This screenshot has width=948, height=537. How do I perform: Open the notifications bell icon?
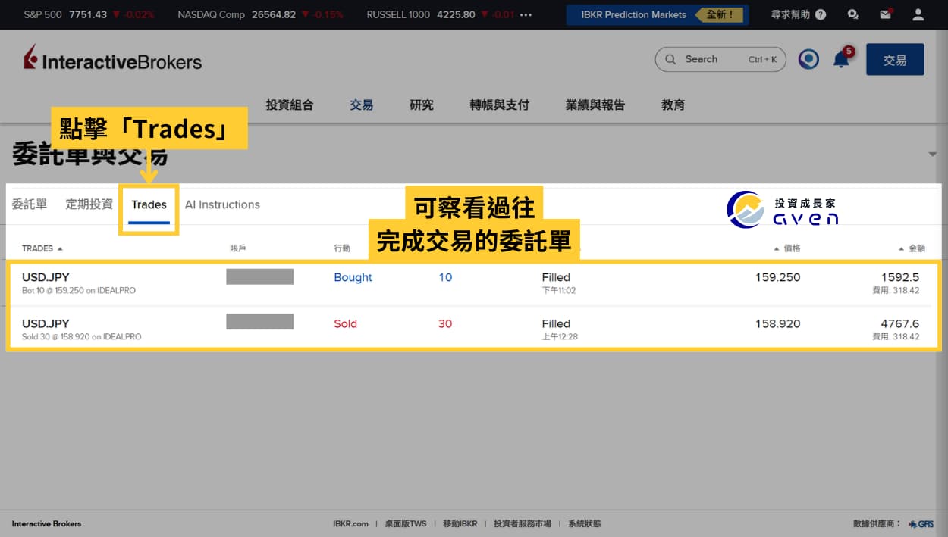coord(842,59)
